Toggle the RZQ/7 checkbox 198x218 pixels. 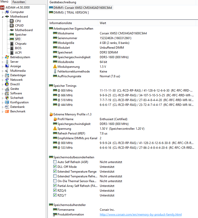[x=55, y=195]
